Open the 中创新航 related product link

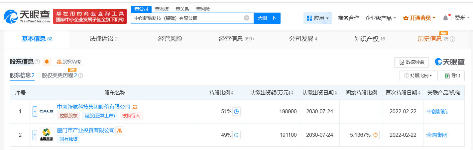(x=437, y=112)
